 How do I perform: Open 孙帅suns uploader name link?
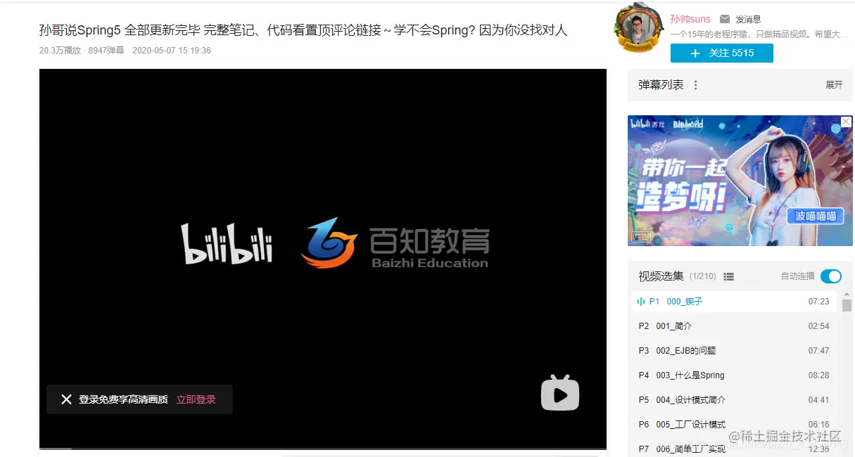click(x=690, y=19)
